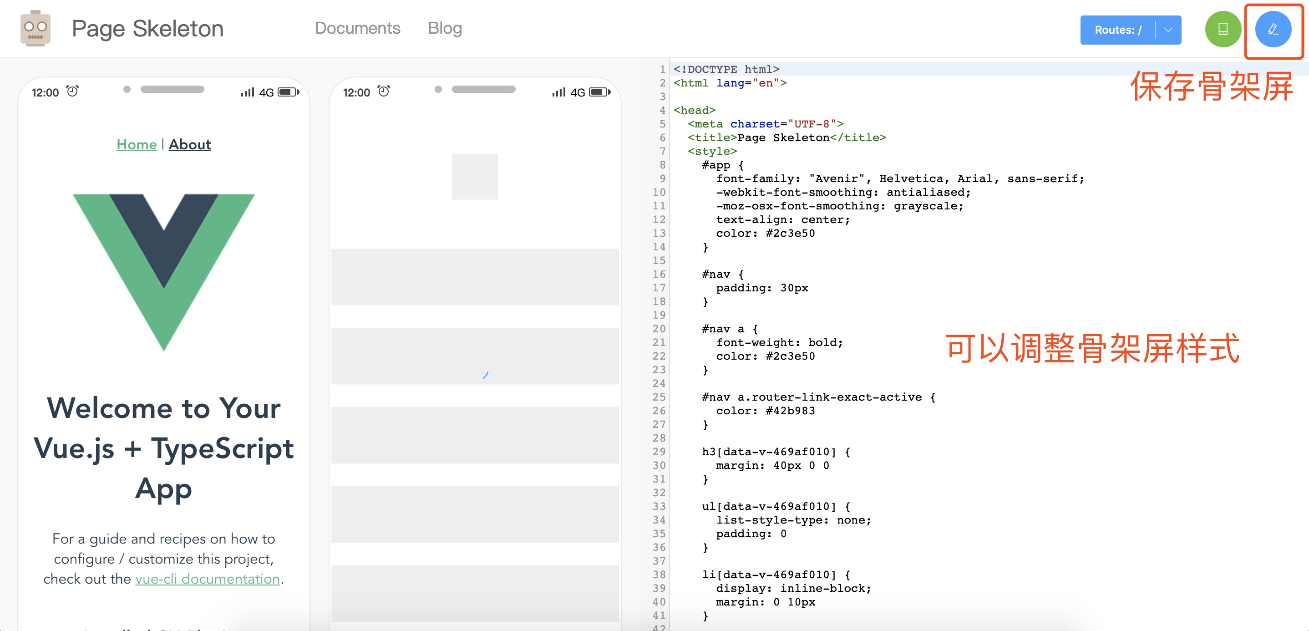Click the alarm clock icon in right phone
Viewport: 1309px width, 631px height.
tap(384, 92)
